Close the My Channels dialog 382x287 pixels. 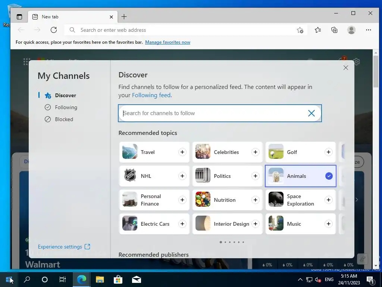tap(346, 68)
